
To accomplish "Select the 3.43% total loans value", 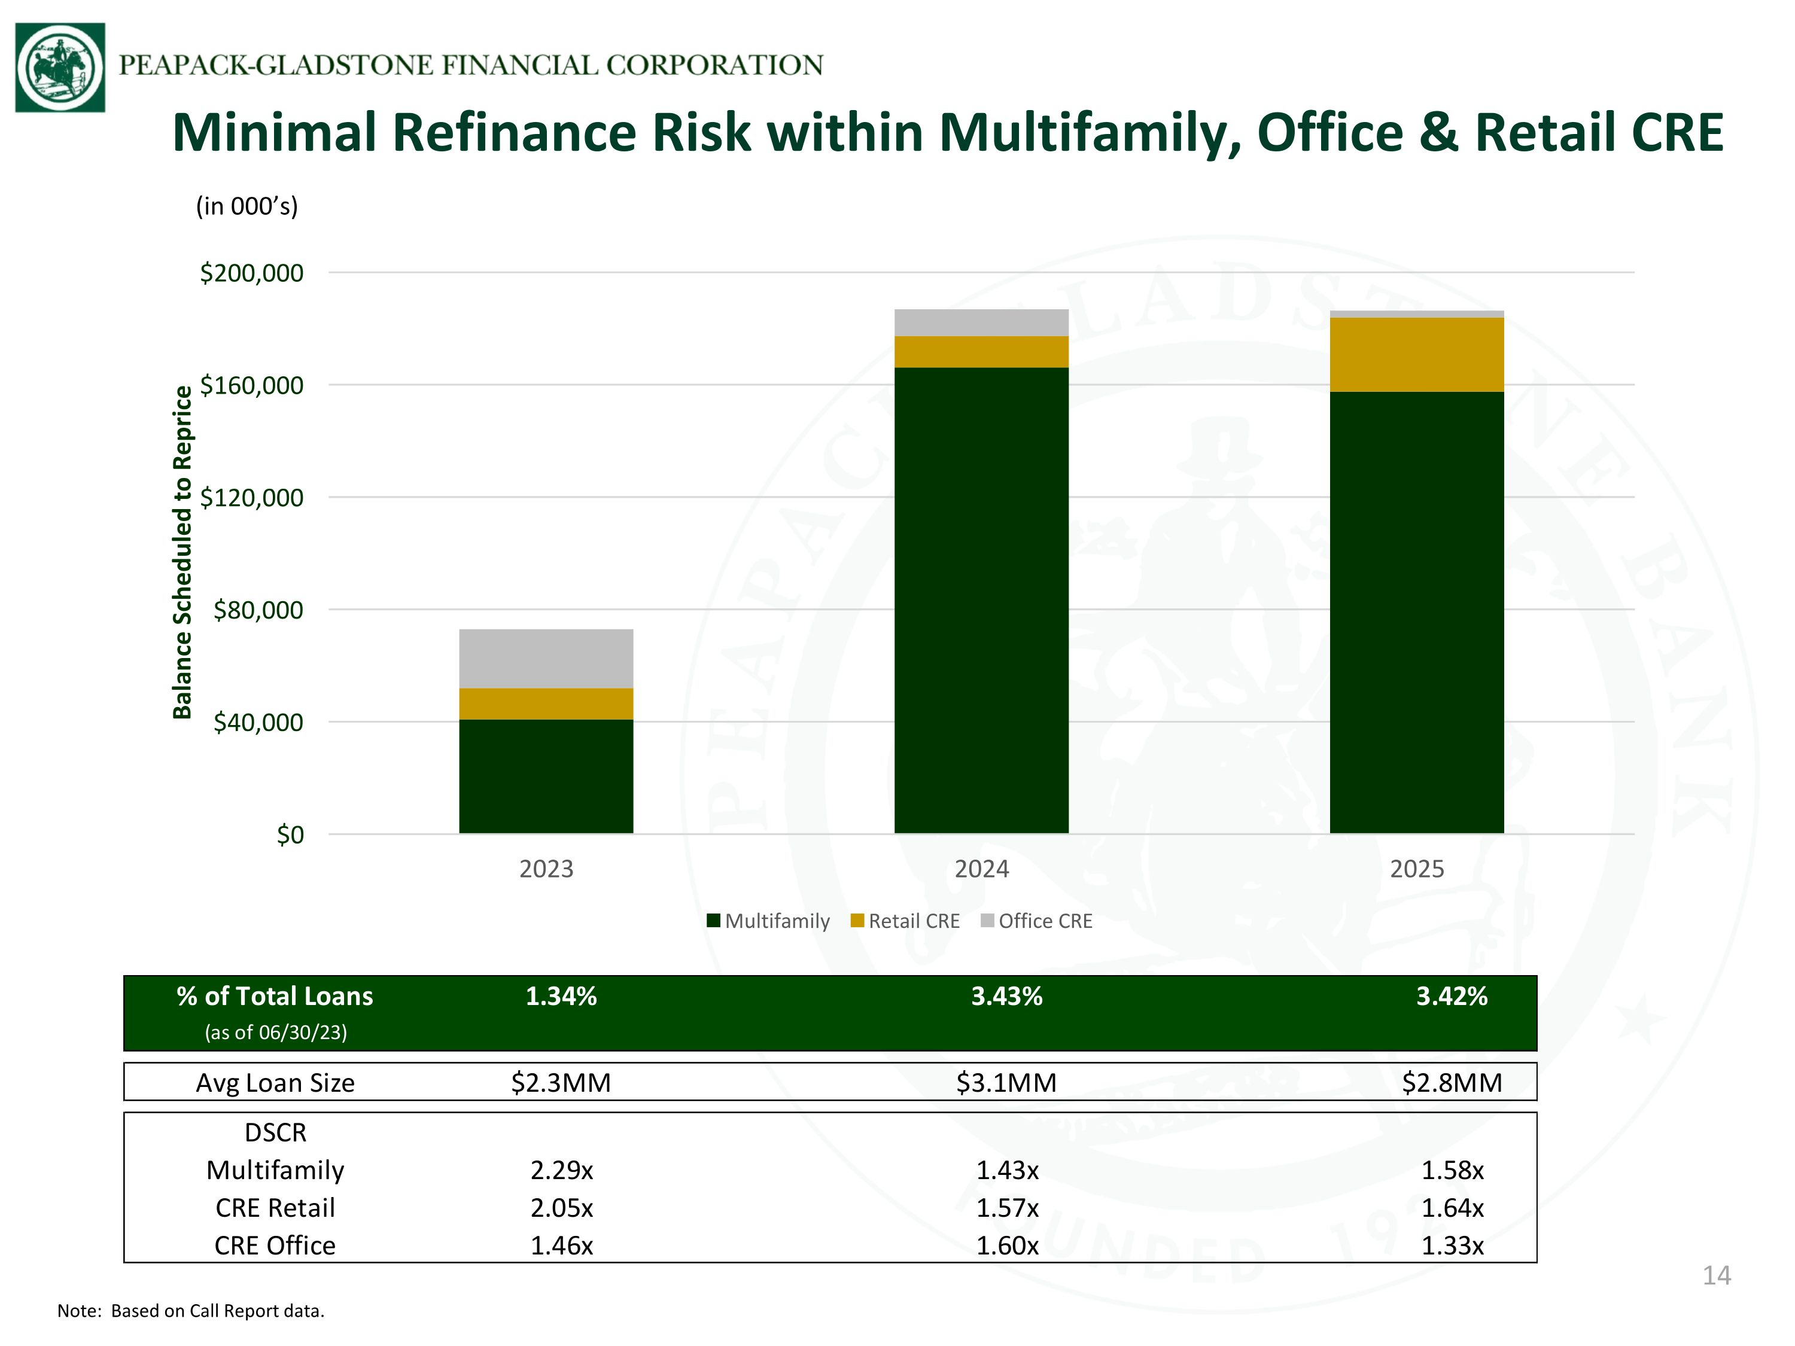I will [x=1007, y=995].
